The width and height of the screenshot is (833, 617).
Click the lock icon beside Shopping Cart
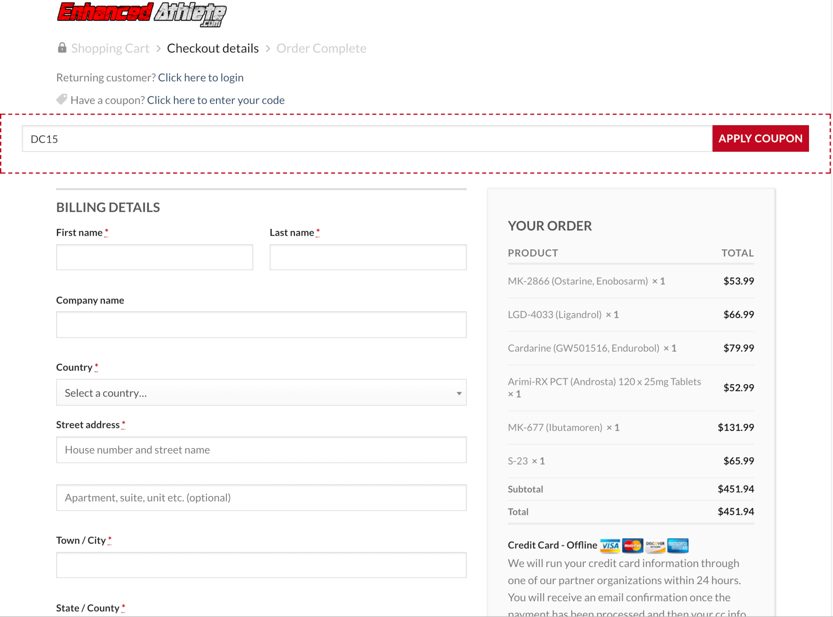click(x=62, y=48)
